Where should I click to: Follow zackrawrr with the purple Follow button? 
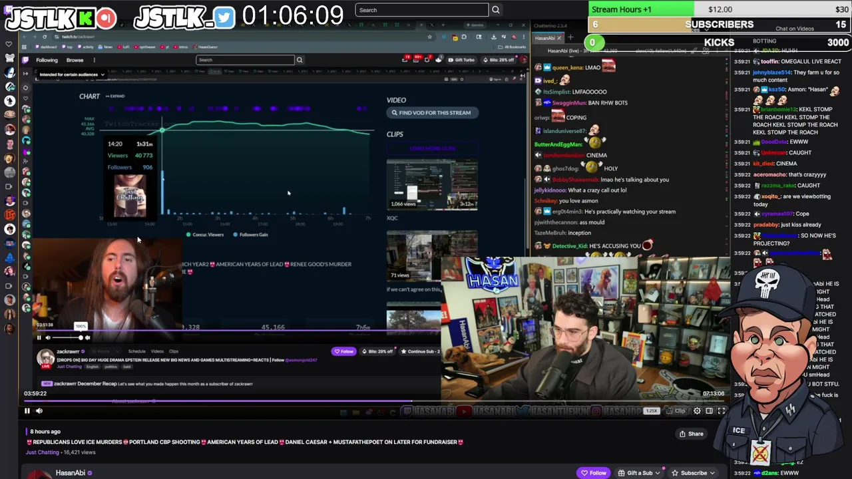pyautogui.click(x=344, y=351)
